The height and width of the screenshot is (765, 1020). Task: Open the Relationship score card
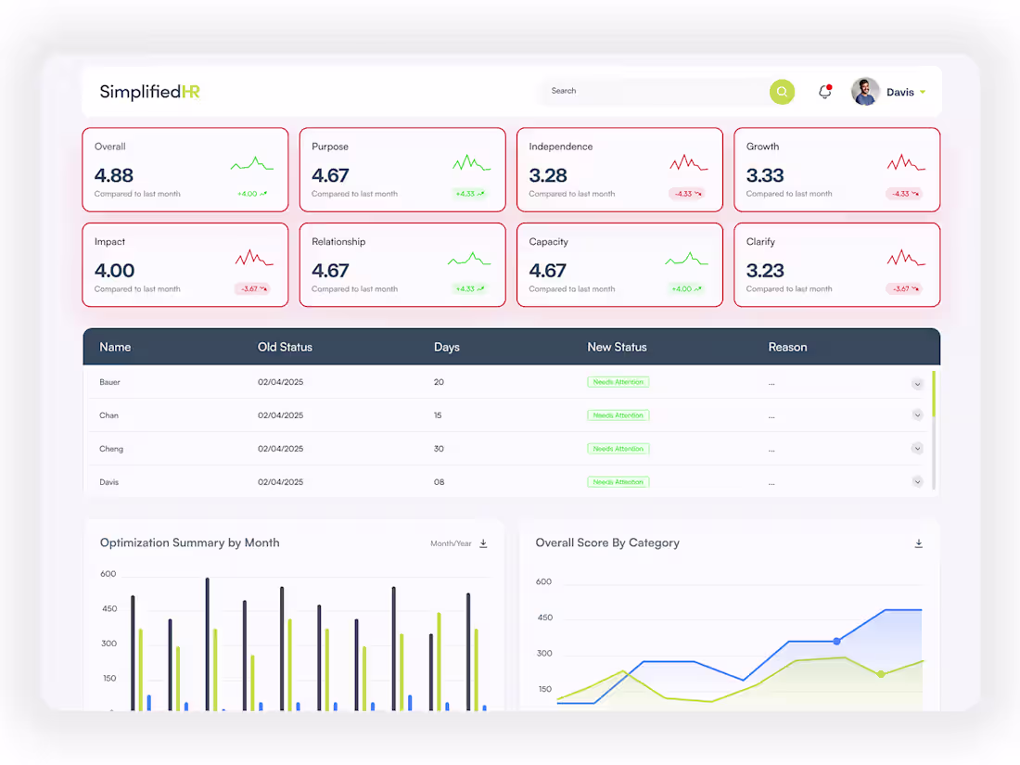tap(402, 265)
